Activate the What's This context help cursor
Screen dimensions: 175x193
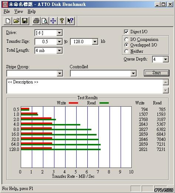(70, 21)
